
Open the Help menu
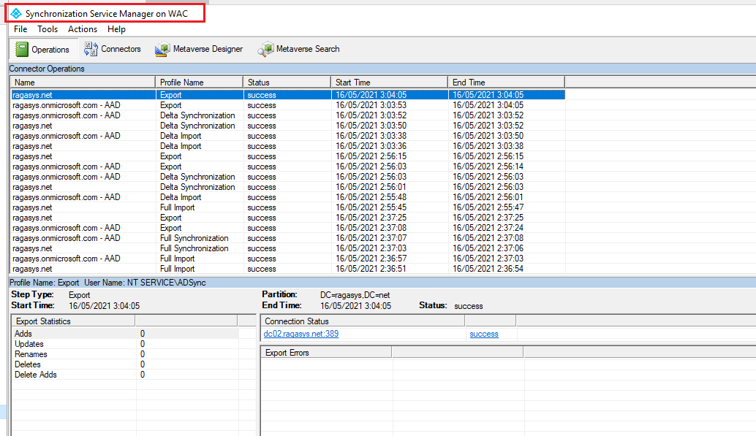pyautogui.click(x=116, y=29)
